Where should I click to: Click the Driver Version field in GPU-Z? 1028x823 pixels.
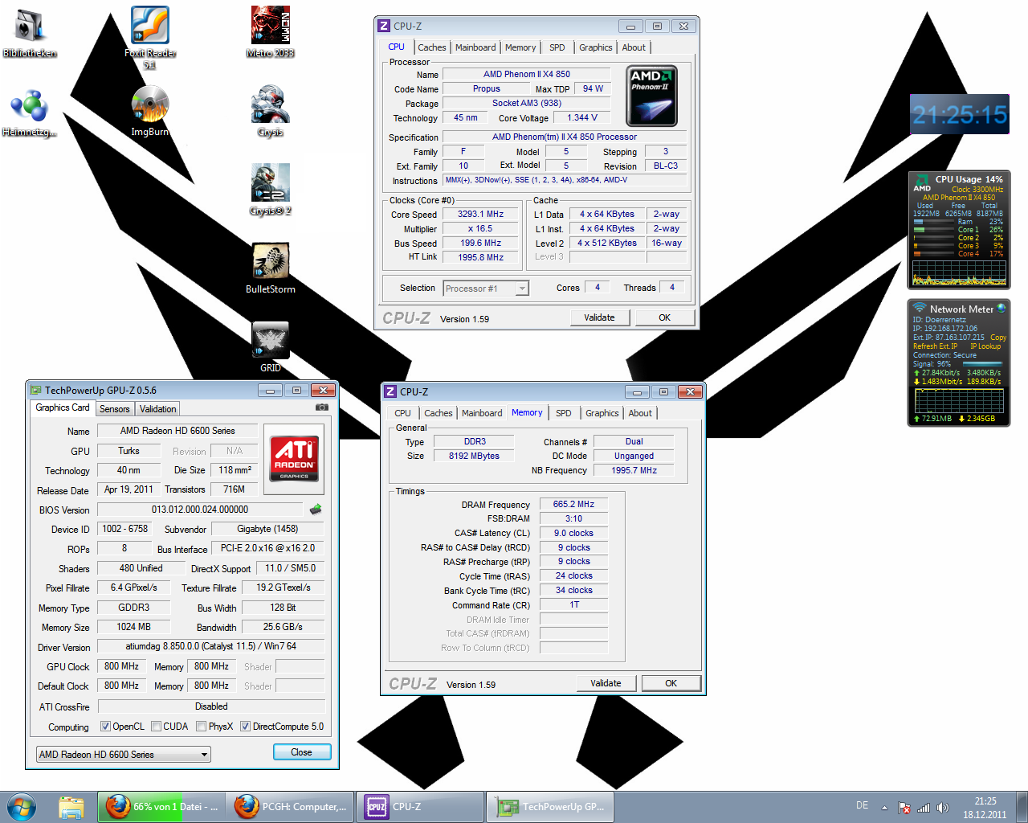pos(211,646)
